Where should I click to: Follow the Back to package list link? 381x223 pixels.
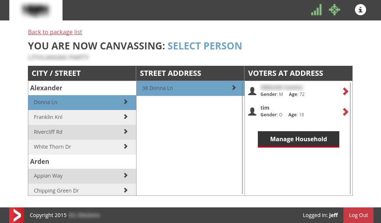pyautogui.click(x=55, y=32)
